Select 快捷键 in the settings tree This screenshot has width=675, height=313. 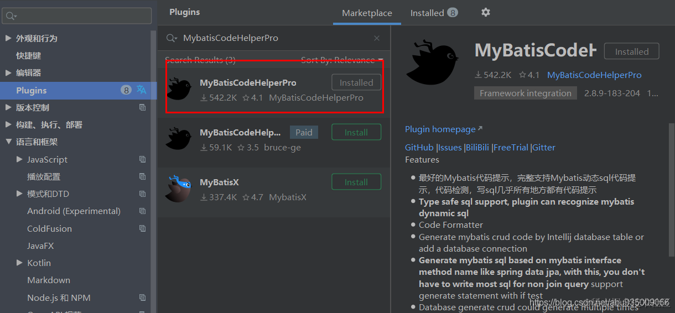pos(29,55)
